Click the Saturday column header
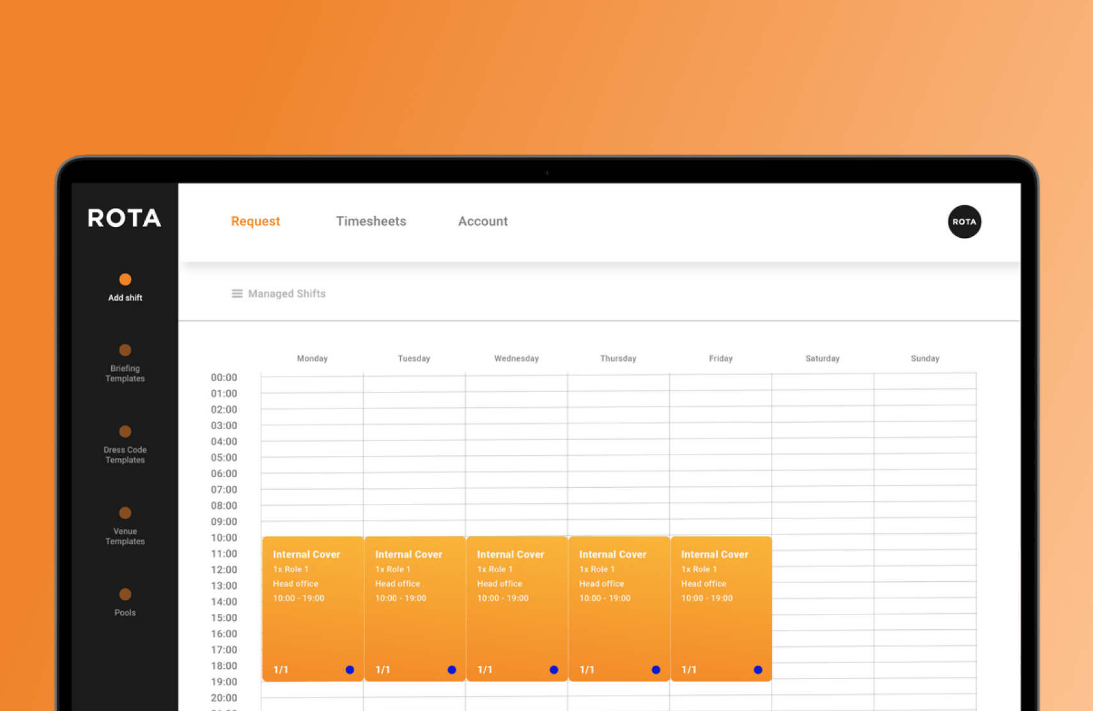1093x711 pixels. [x=823, y=359]
